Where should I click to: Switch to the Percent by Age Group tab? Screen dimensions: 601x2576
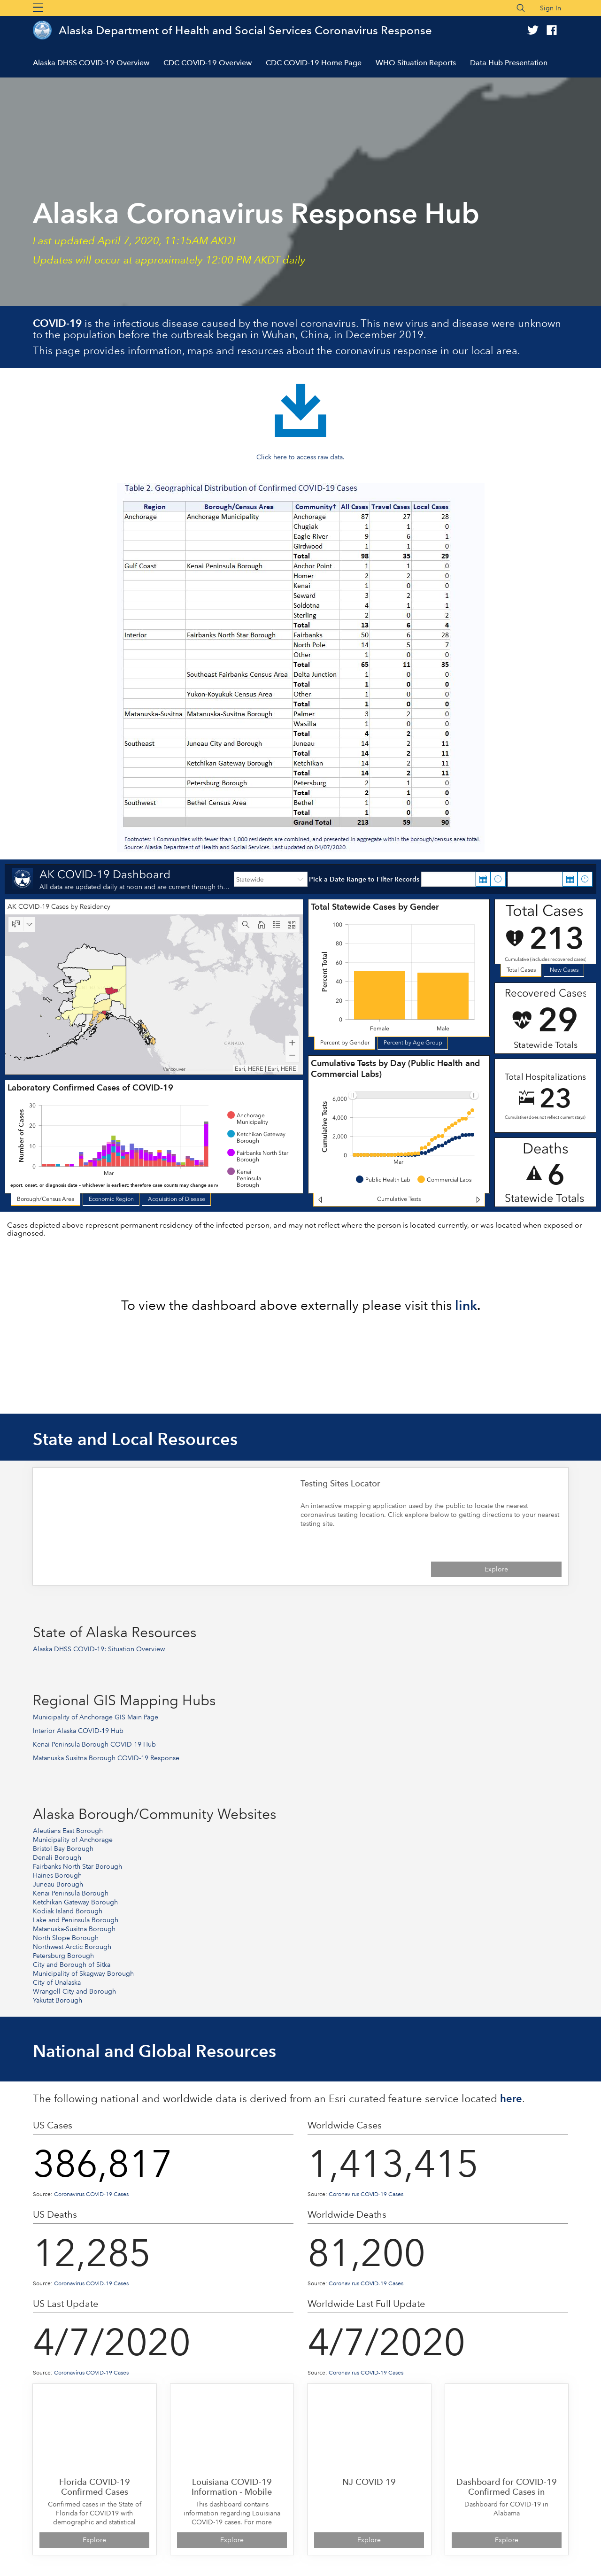(412, 1042)
